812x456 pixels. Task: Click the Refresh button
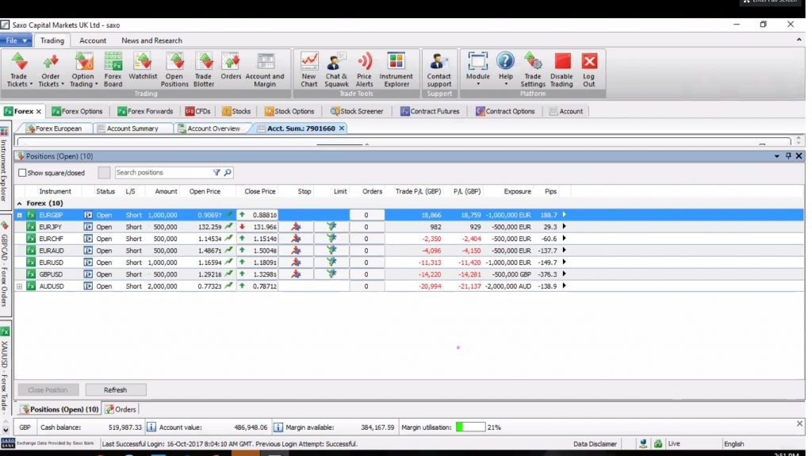point(116,389)
